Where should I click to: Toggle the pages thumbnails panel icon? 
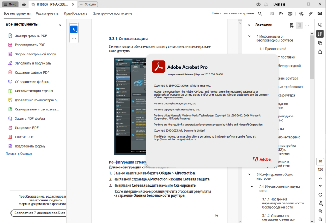pyautogui.click(x=320, y=43)
